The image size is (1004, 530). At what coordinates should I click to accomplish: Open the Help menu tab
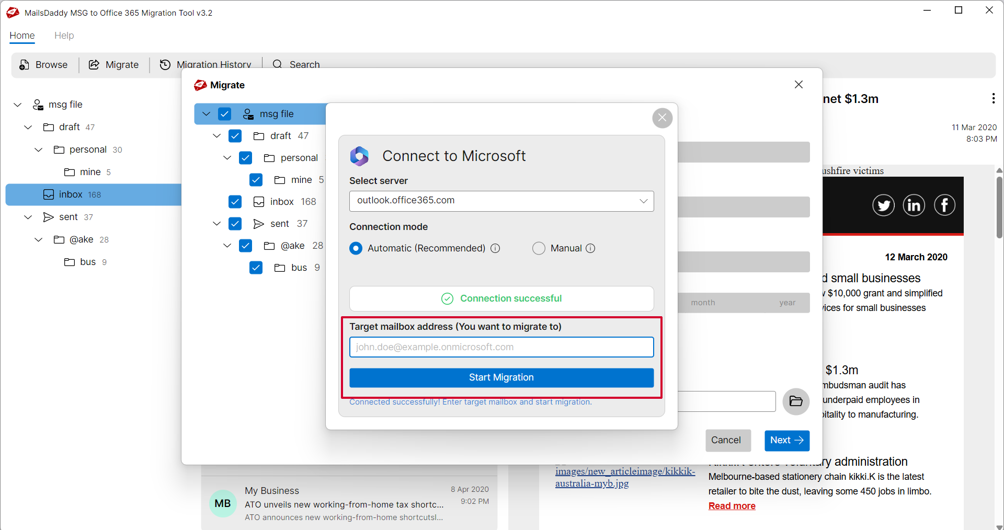[x=64, y=36]
